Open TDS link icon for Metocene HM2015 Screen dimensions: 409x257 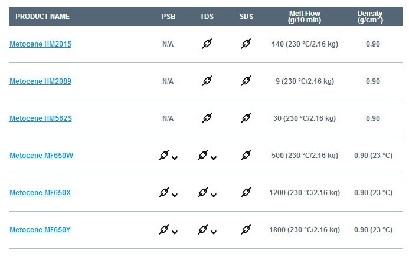pyautogui.click(x=207, y=44)
